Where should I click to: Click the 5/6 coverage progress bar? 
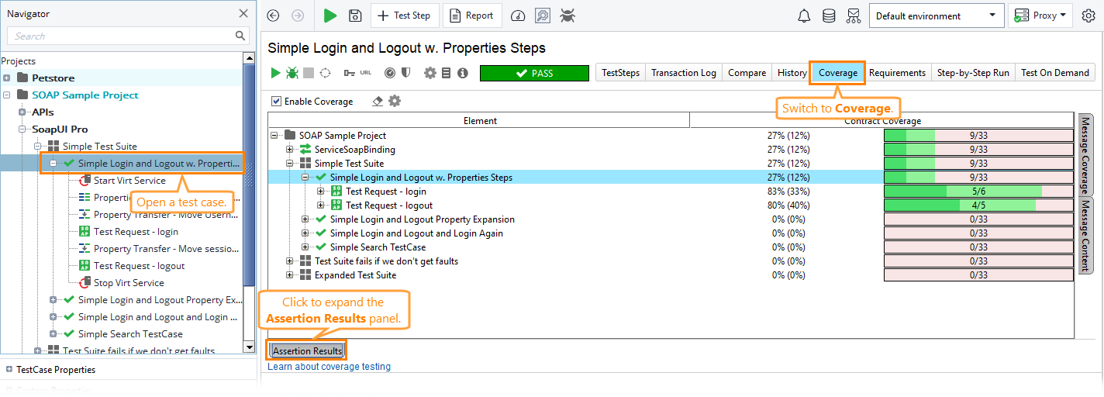click(x=978, y=192)
